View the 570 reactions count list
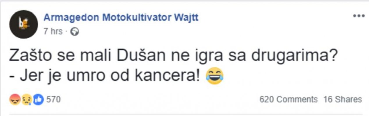 point(53,100)
